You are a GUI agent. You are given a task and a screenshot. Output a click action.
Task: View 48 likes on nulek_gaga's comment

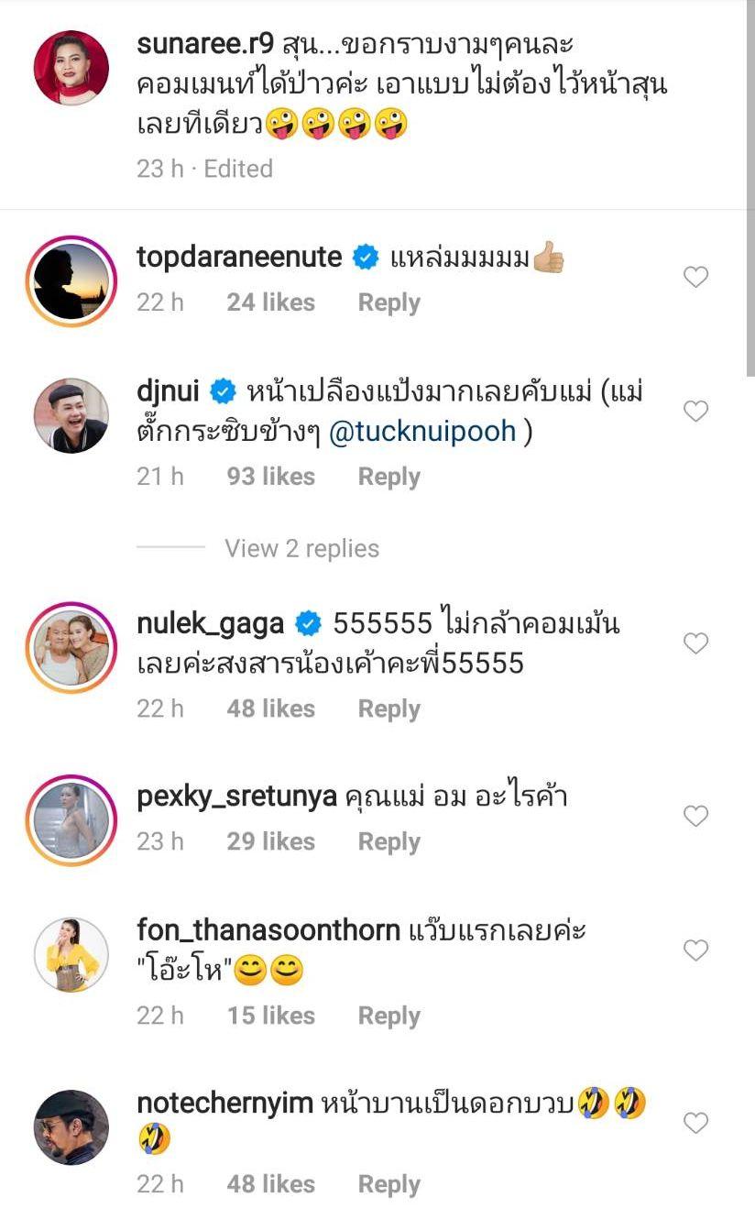tap(270, 708)
